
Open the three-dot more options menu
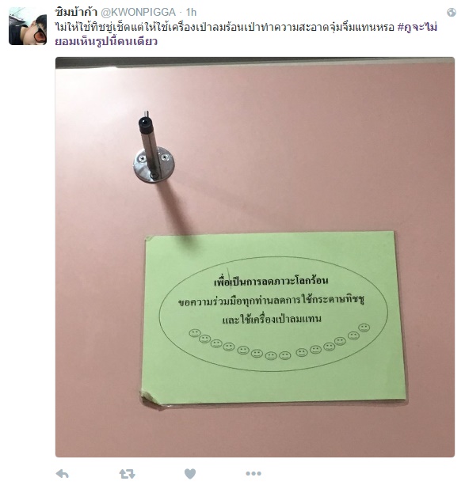(253, 473)
